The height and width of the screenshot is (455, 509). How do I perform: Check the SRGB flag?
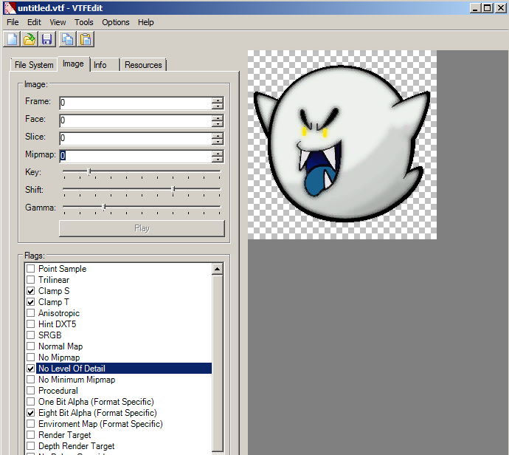click(x=30, y=335)
